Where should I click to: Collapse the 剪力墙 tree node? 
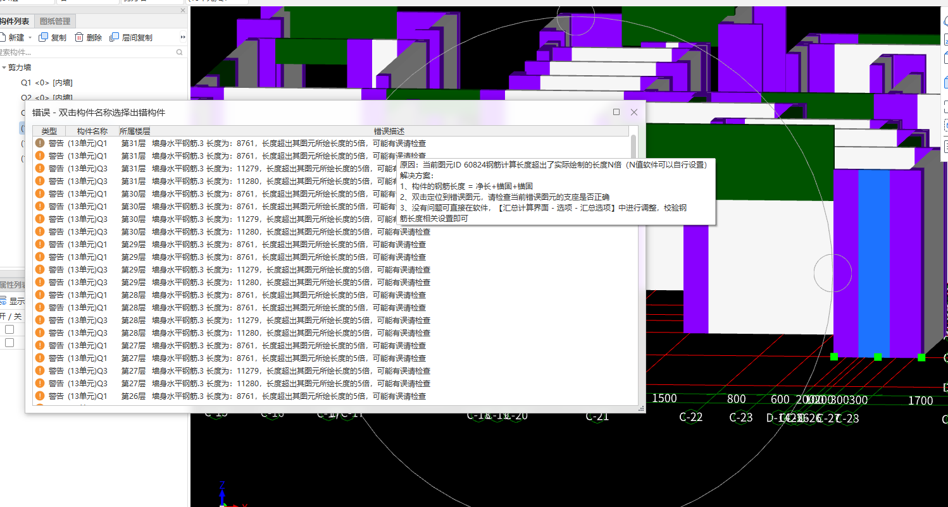[4, 67]
